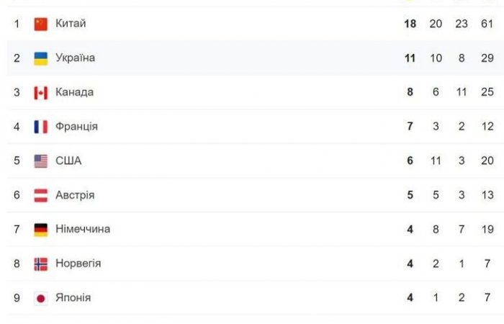Click the France flag icon
This screenshot has width=504, height=324.
point(41,127)
